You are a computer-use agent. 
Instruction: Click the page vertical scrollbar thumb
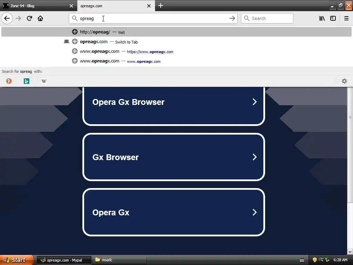(x=350, y=144)
